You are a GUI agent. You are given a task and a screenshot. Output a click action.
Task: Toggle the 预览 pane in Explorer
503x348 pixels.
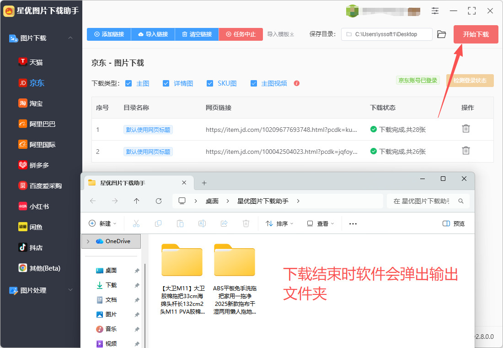point(454,223)
